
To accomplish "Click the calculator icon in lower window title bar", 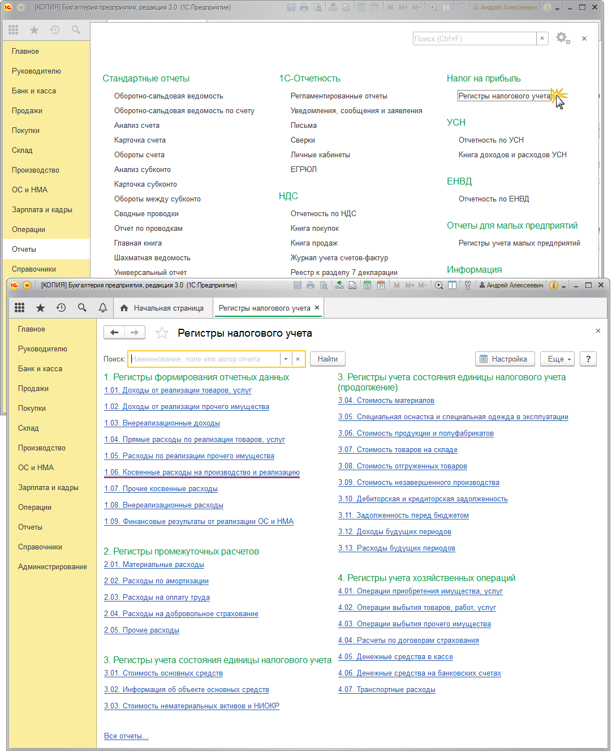I will [x=367, y=285].
